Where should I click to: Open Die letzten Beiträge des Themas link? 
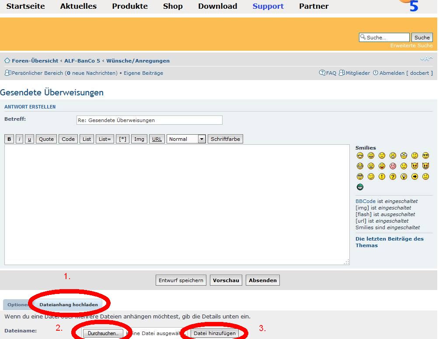390,242
